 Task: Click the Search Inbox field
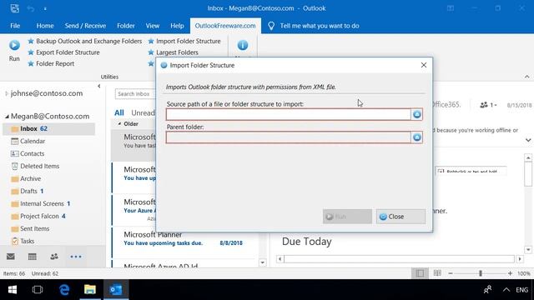(x=135, y=94)
